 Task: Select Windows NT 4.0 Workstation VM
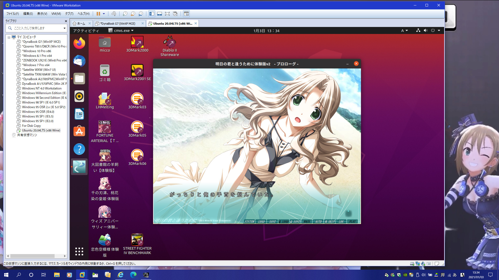[42, 88]
